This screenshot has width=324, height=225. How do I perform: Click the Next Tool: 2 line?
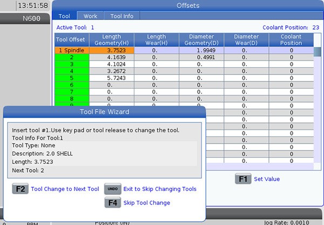coord(28,171)
